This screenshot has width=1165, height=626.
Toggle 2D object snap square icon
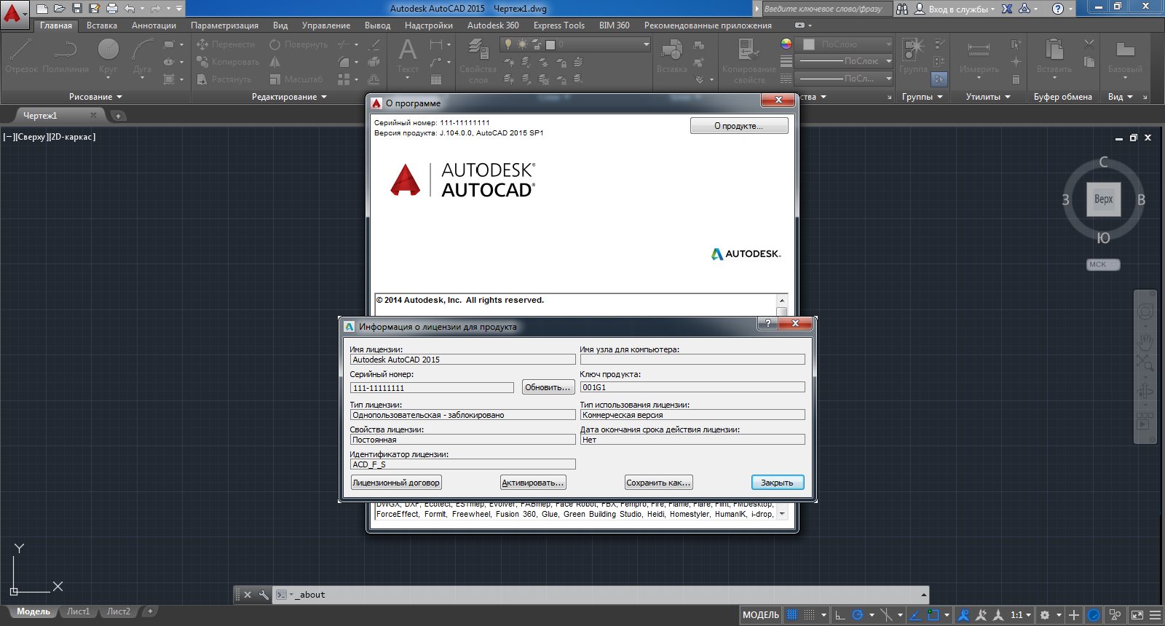[933, 615]
